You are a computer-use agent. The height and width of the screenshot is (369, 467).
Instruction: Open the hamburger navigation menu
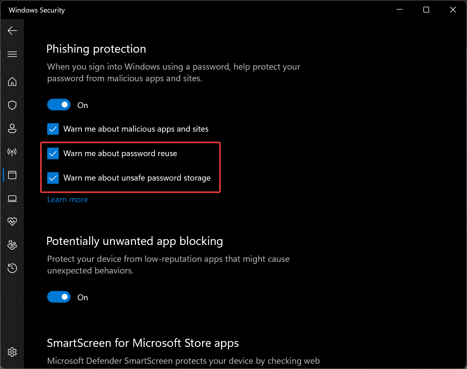(x=12, y=54)
